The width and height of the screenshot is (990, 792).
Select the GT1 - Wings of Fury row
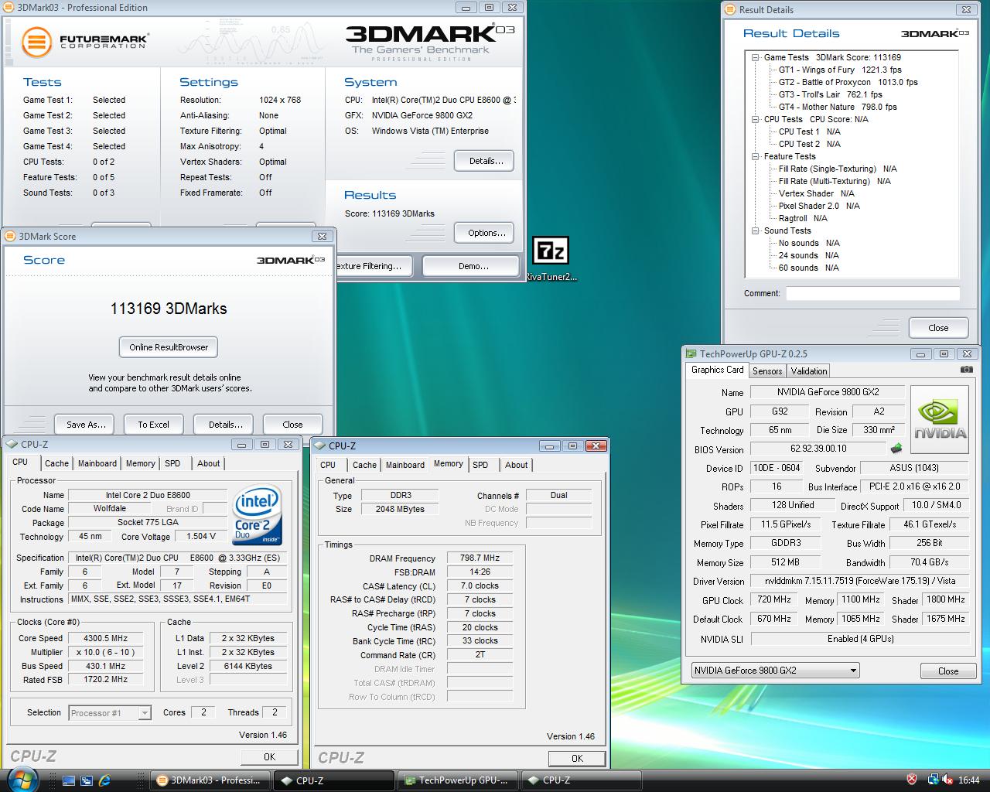(x=840, y=70)
